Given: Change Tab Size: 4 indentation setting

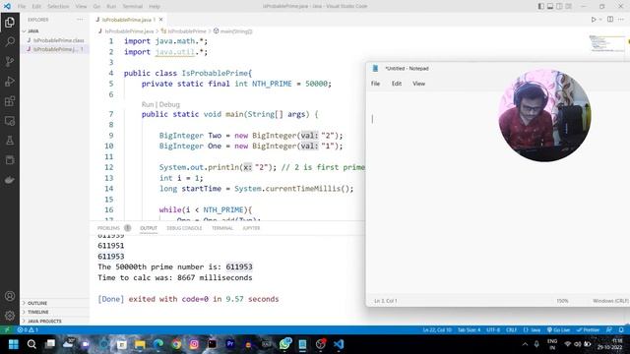Looking at the screenshot, I should coord(469,330).
